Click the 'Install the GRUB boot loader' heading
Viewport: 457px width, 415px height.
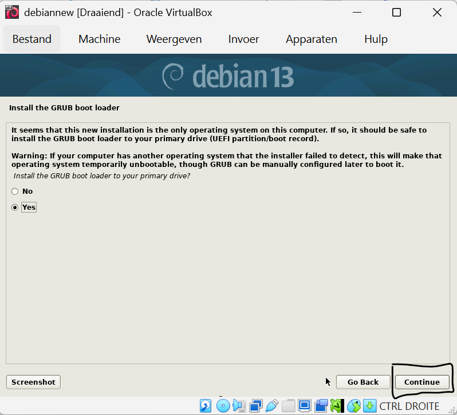(x=64, y=107)
